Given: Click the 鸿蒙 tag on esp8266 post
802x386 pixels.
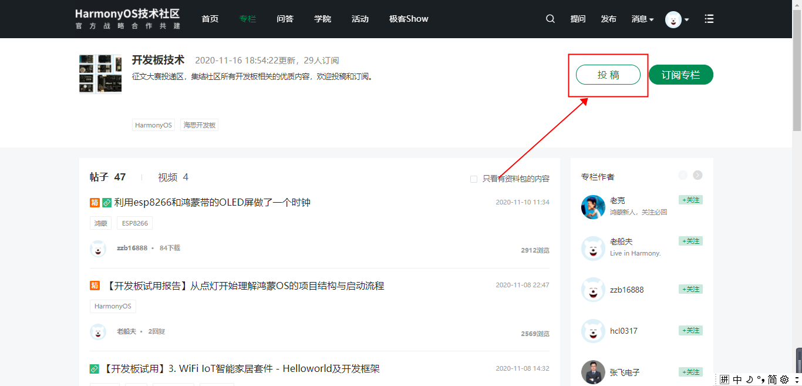Looking at the screenshot, I should click(x=101, y=223).
